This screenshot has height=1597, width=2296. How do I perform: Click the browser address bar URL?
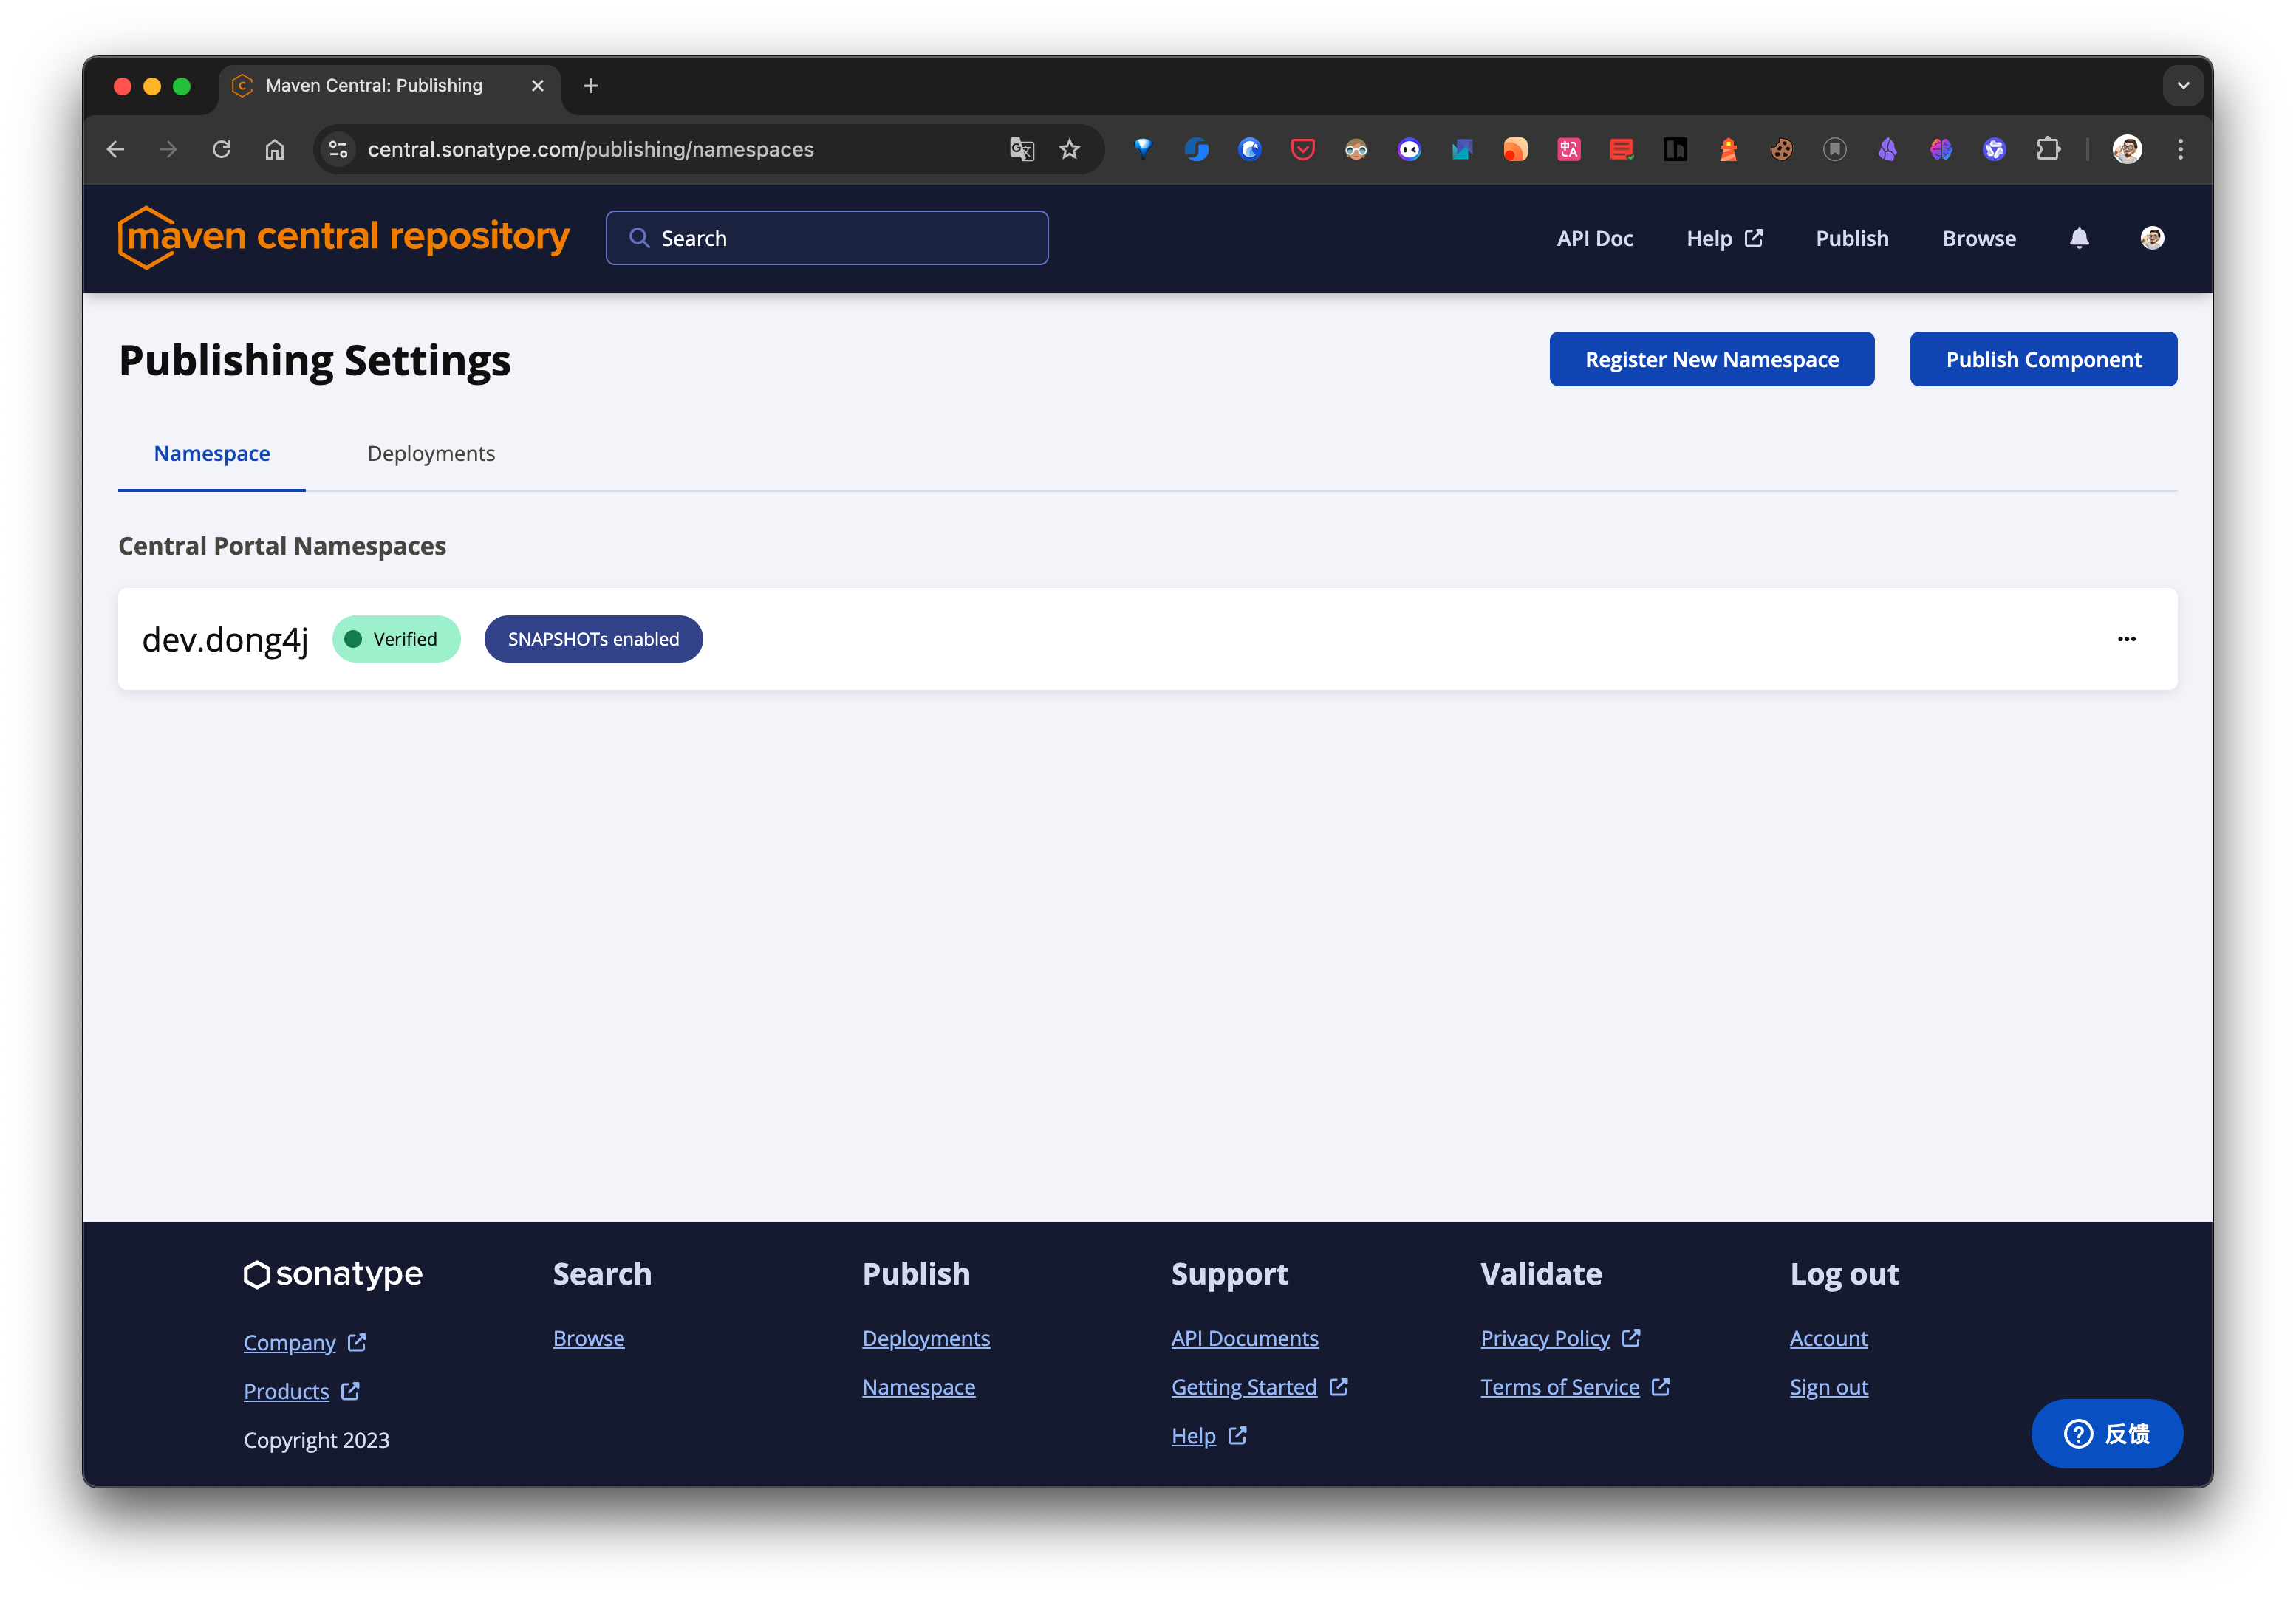(x=590, y=149)
